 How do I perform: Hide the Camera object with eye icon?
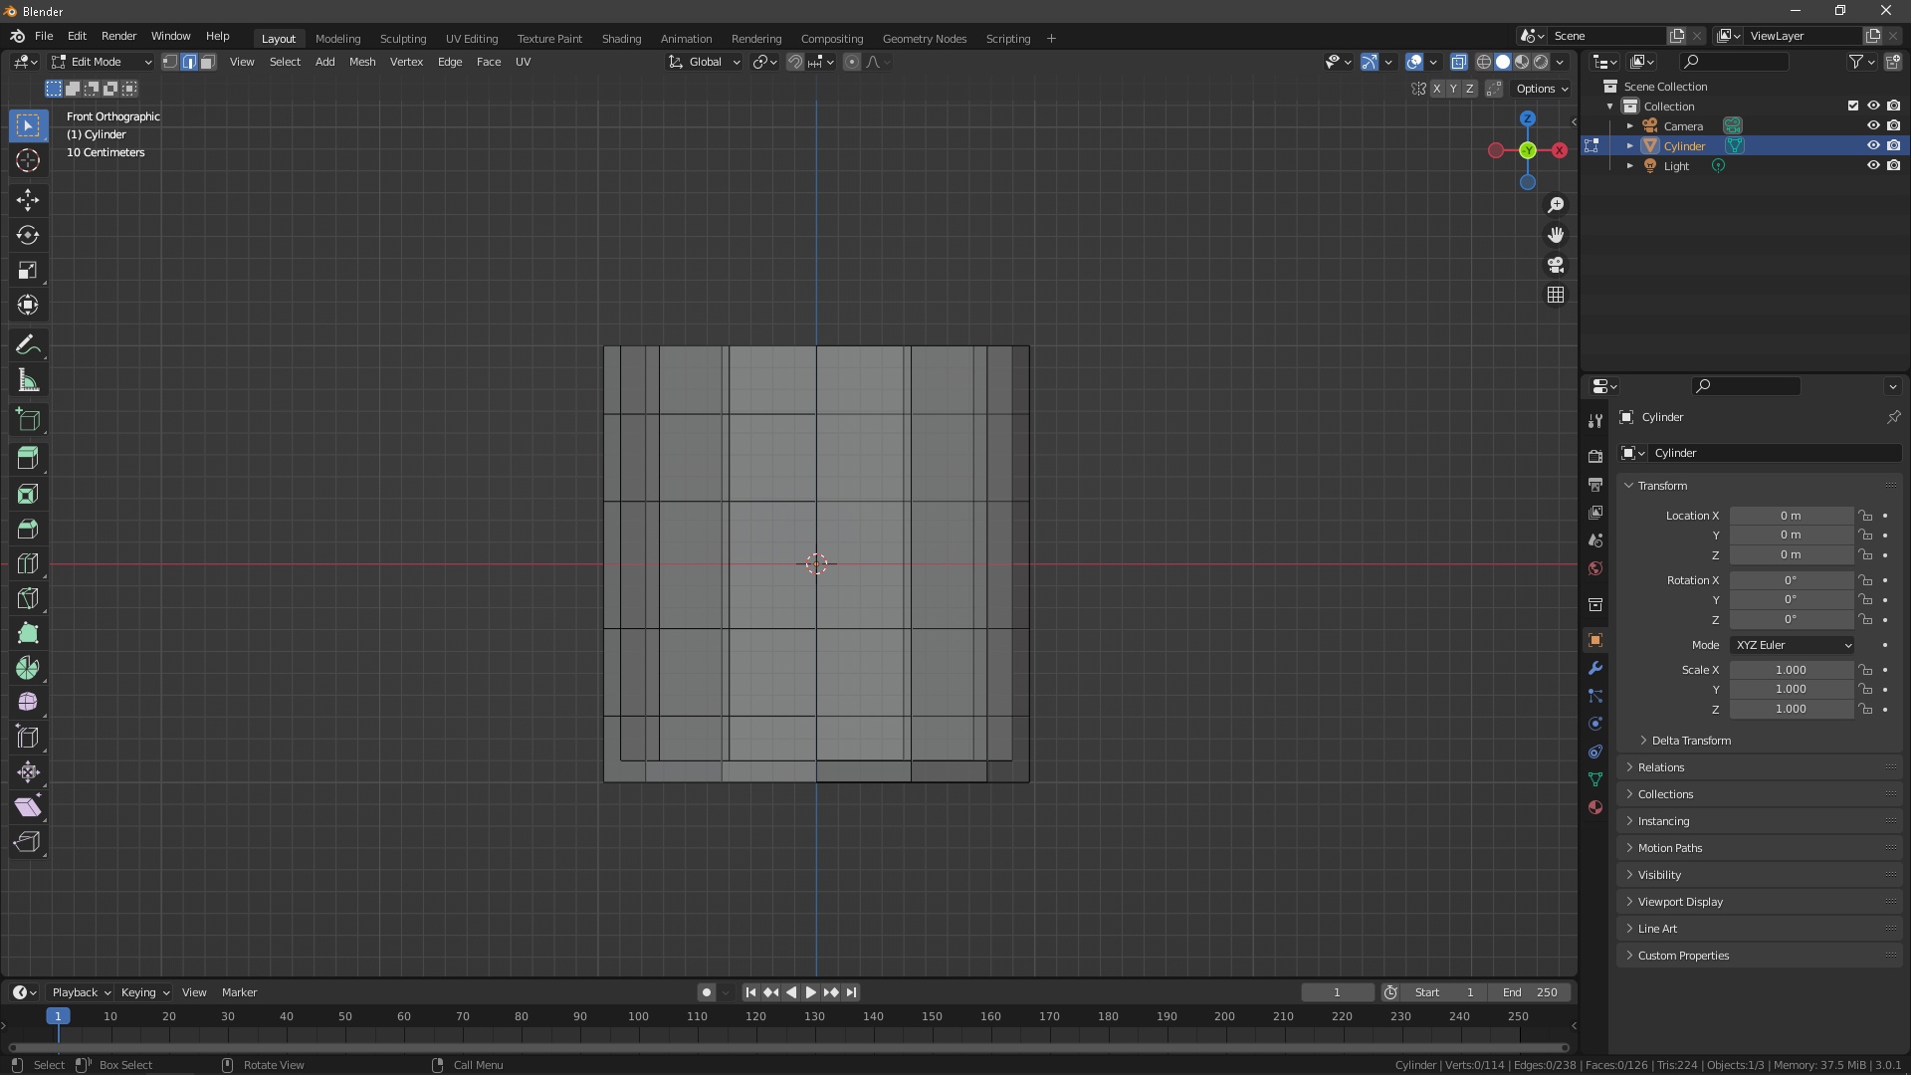click(x=1872, y=125)
